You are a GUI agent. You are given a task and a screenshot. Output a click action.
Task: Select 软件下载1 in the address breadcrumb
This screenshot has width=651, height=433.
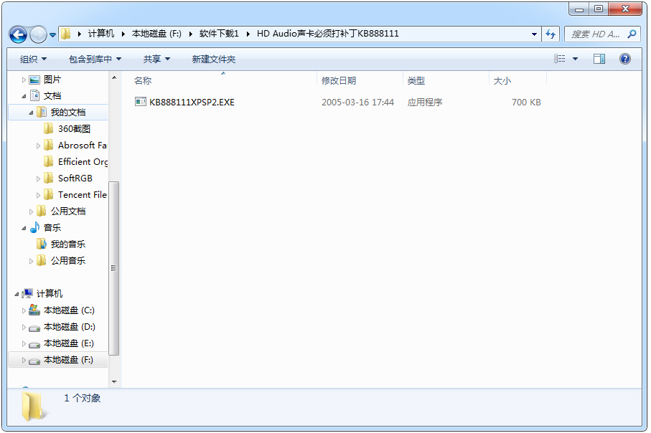tap(219, 34)
